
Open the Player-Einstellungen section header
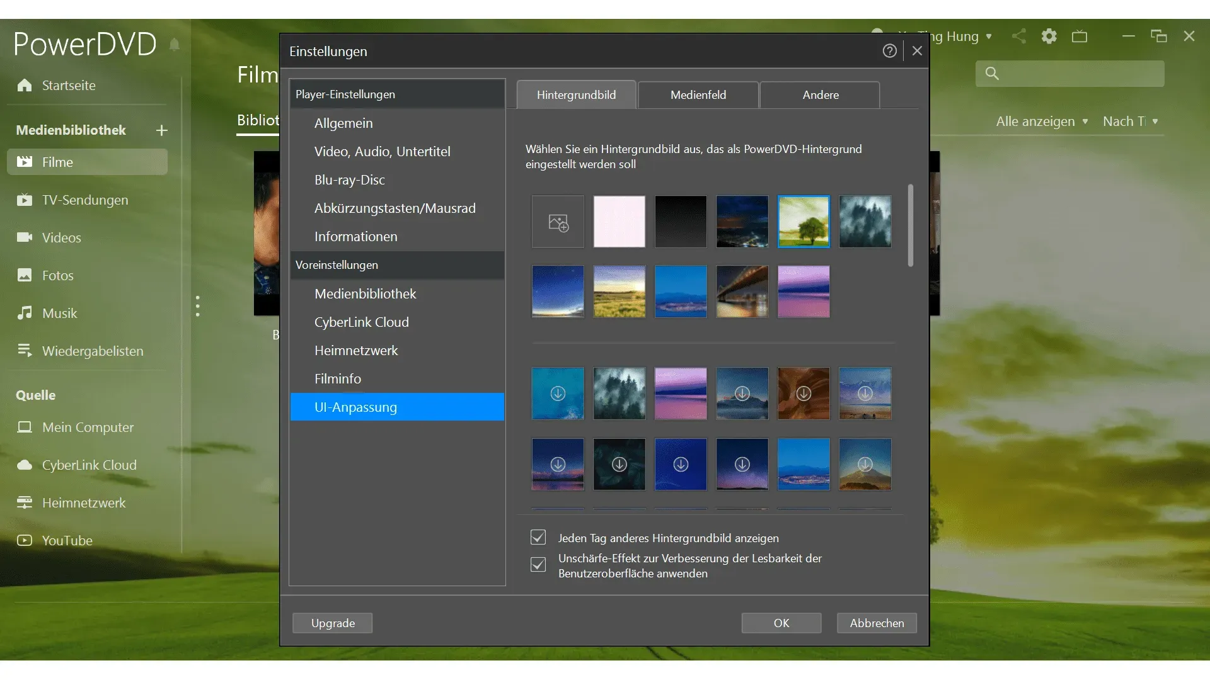397,94
